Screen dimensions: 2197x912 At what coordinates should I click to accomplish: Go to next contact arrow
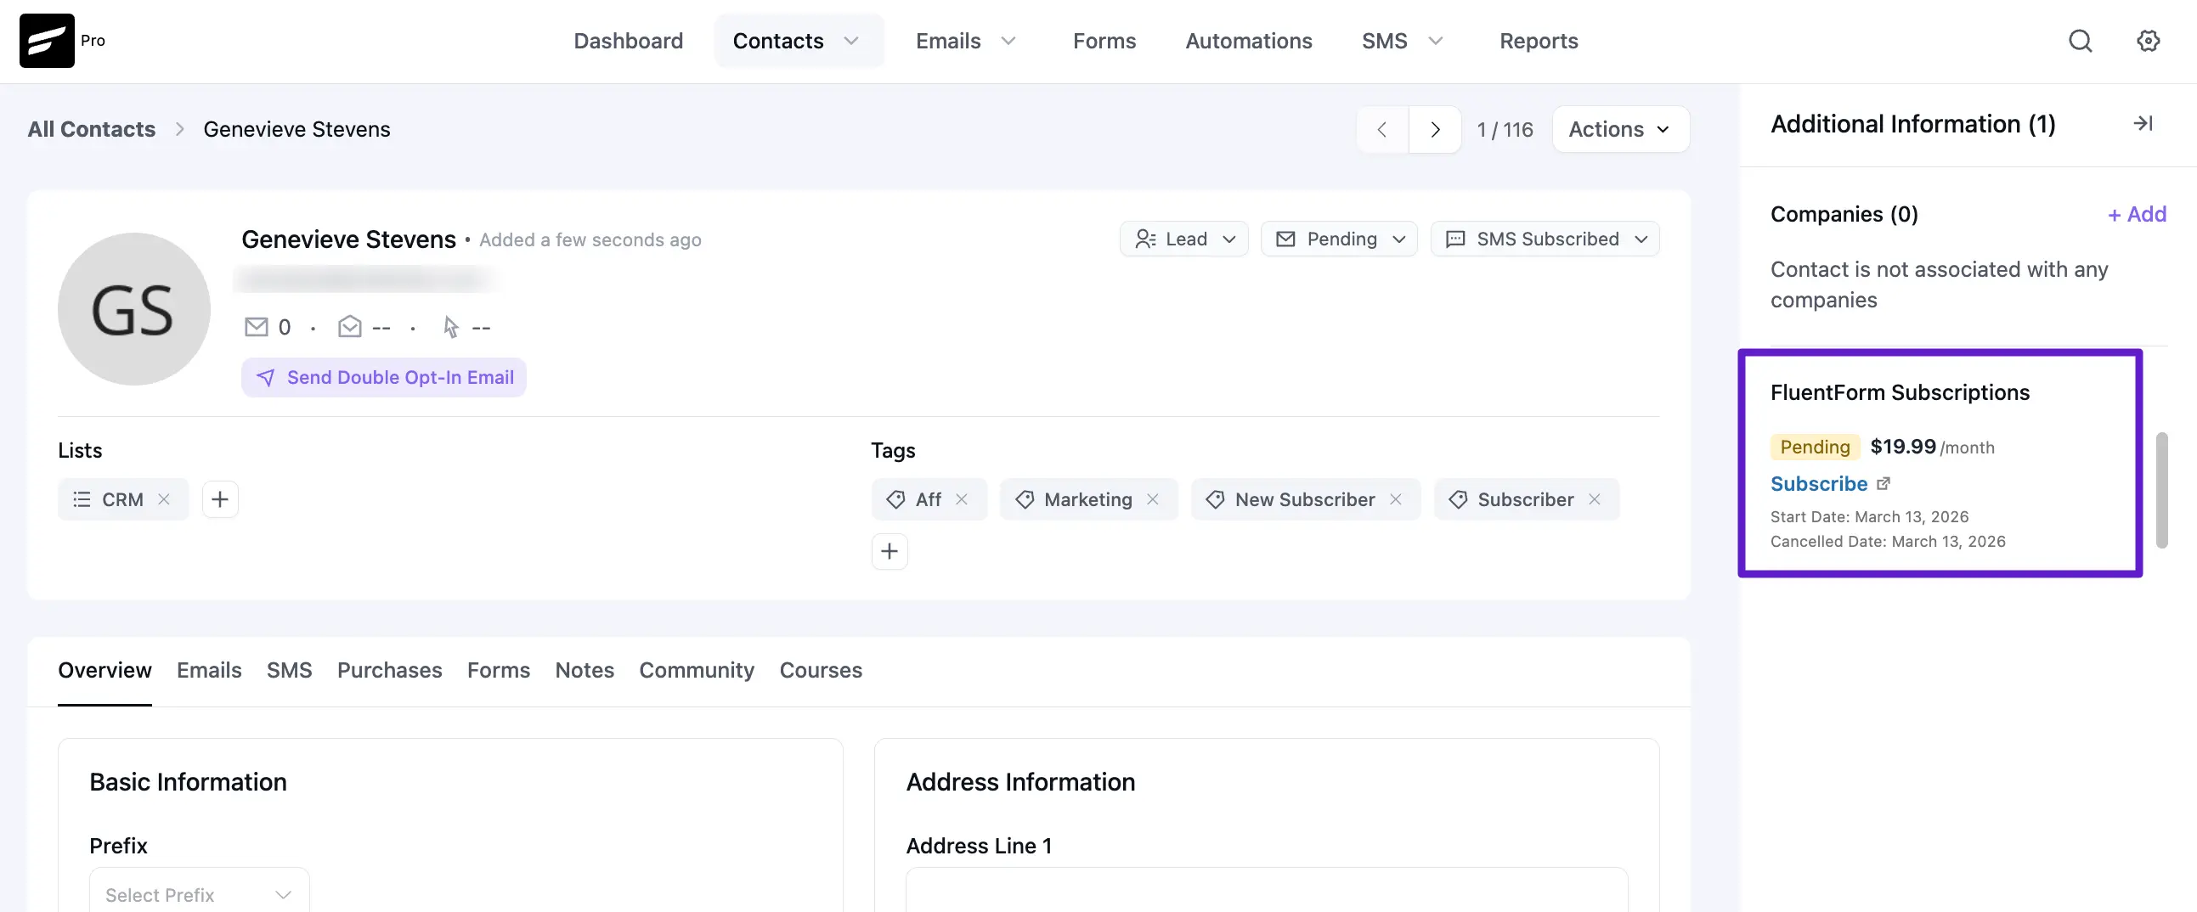click(x=1435, y=130)
